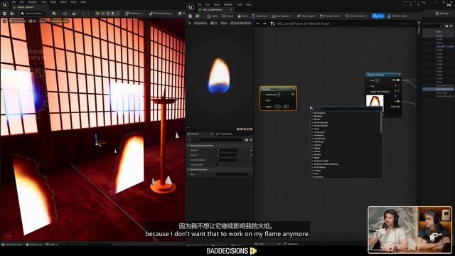Click the MS_CandleFlame breadcrumb

coord(290,23)
